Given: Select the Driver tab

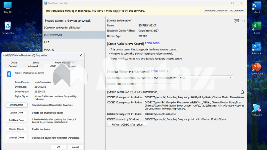Looking at the screenshot, I should 53,66.
